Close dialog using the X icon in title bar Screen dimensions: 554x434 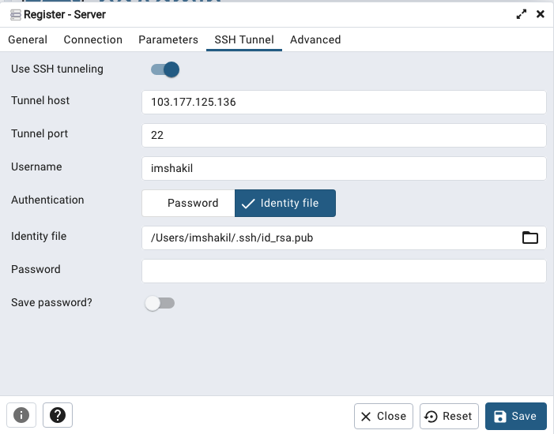(x=541, y=14)
